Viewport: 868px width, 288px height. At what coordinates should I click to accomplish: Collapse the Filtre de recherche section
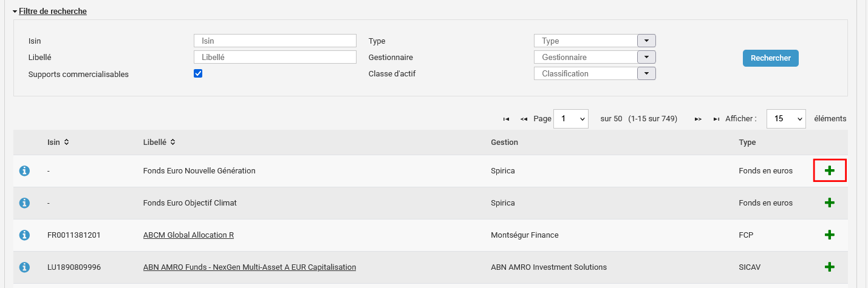pyautogui.click(x=50, y=12)
